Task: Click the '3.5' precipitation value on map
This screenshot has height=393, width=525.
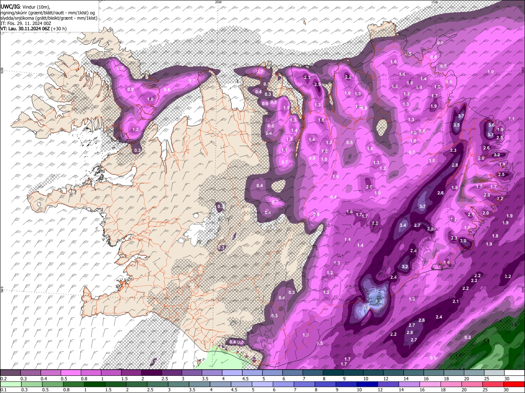Action: [x=457, y=125]
